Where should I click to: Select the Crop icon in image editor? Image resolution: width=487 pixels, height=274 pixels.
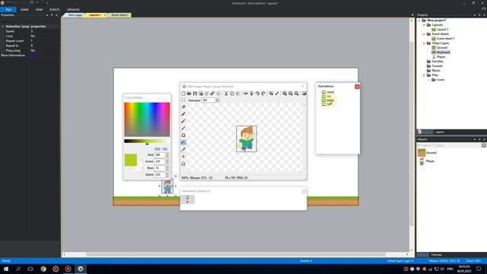pos(271,94)
